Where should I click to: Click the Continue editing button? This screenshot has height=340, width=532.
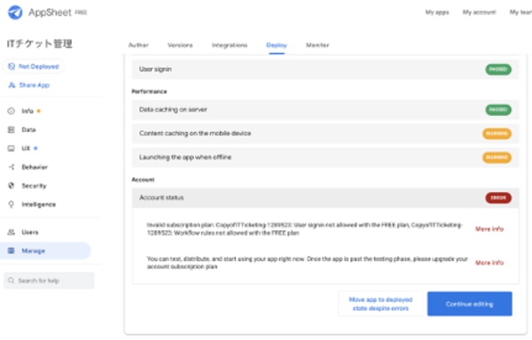[x=470, y=304]
